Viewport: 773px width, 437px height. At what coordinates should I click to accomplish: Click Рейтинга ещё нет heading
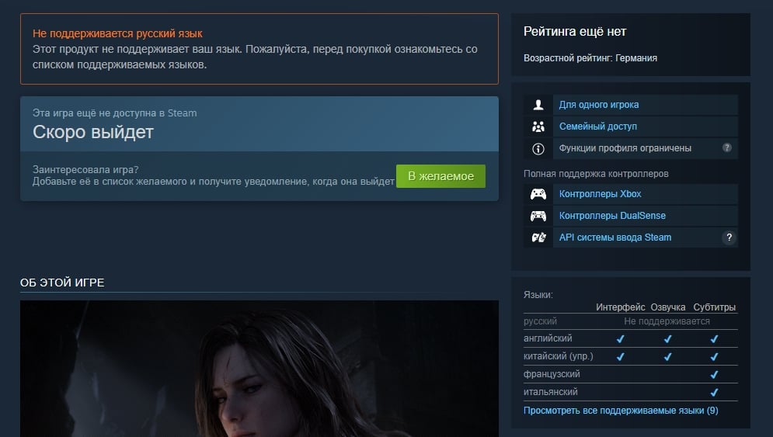[575, 32]
